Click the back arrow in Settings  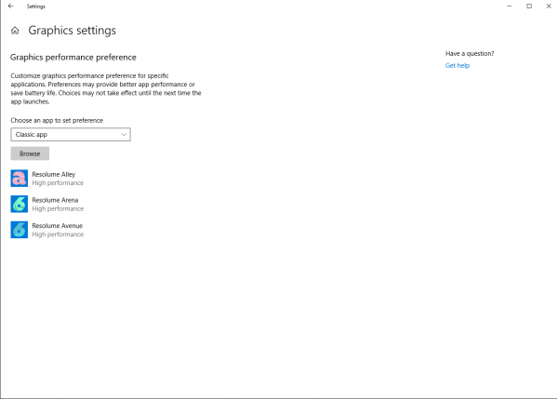(10, 6)
